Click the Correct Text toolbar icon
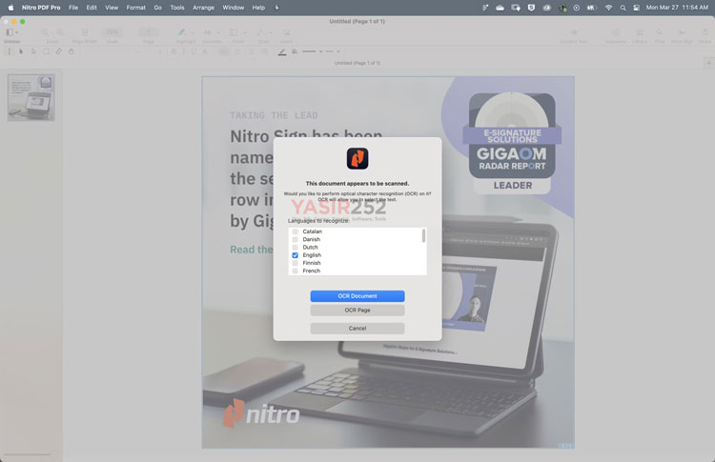This screenshot has height=462, width=715. tap(574, 32)
